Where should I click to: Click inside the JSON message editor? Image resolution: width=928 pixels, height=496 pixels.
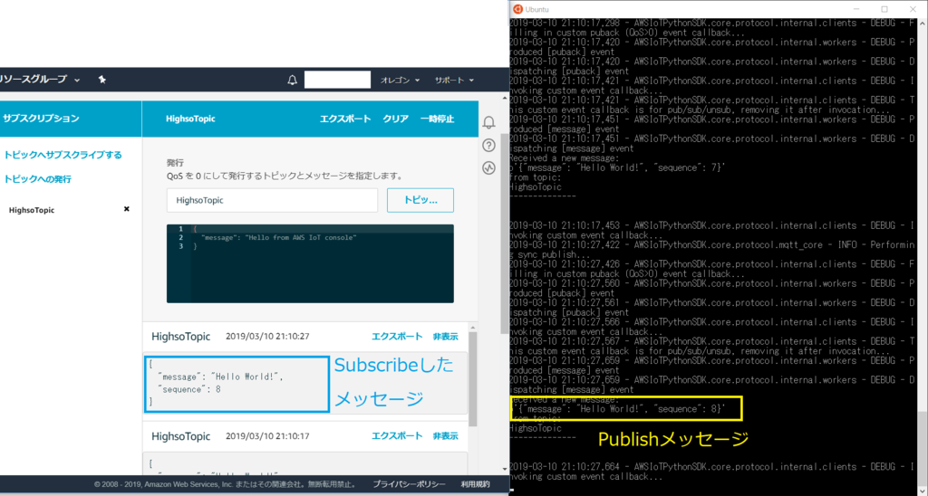pyautogui.click(x=310, y=263)
